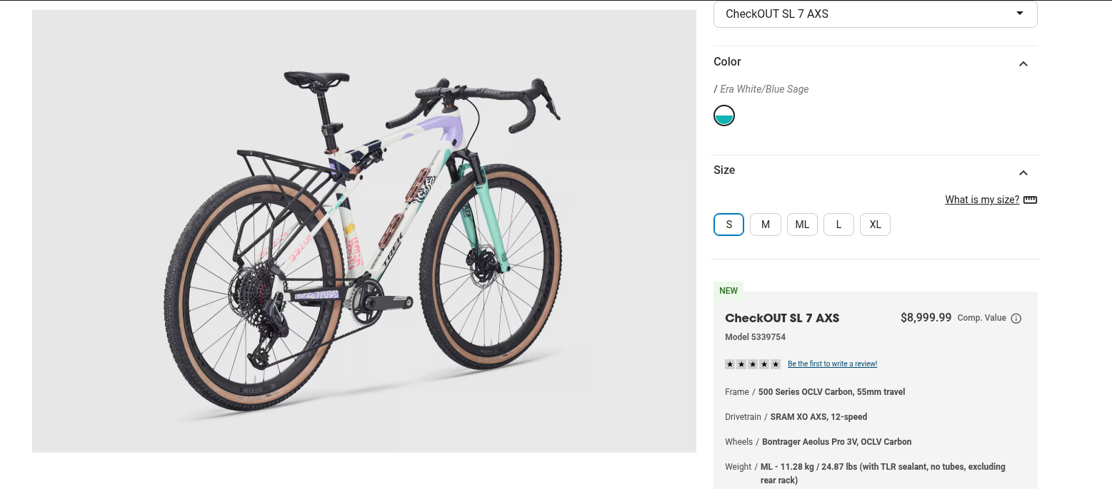This screenshot has width=1112, height=489.
Task: Click the third rating star
Action: click(753, 364)
